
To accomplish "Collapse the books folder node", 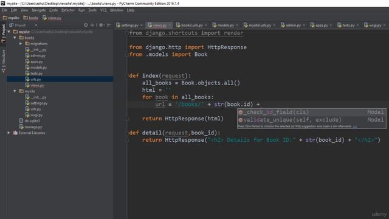I will (15, 38).
